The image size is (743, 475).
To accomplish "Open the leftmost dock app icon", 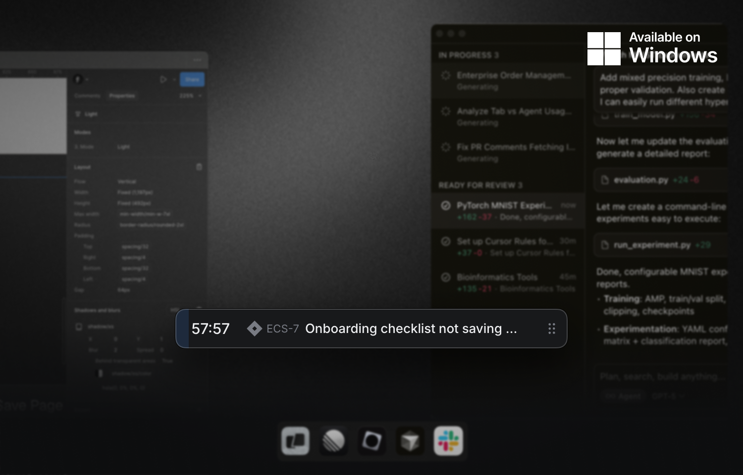I will [295, 441].
